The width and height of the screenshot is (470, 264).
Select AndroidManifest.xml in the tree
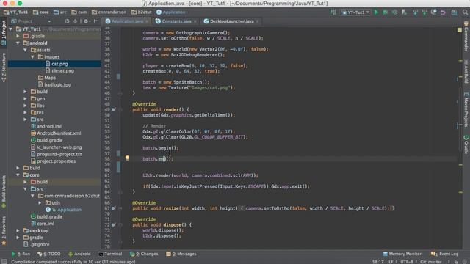(56, 133)
